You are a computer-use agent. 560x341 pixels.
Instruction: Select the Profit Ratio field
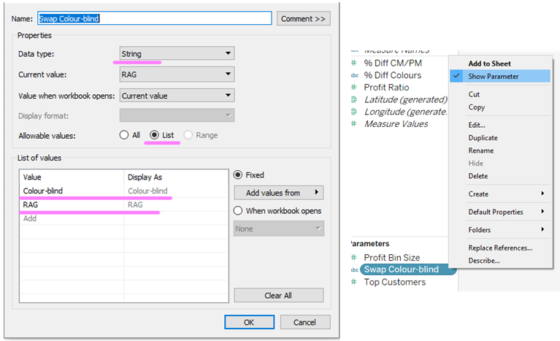coord(386,88)
